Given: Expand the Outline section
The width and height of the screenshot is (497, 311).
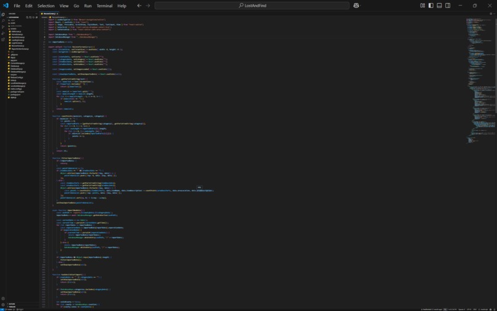Looking at the screenshot, I should pyautogui.click(x=12, y=304).
